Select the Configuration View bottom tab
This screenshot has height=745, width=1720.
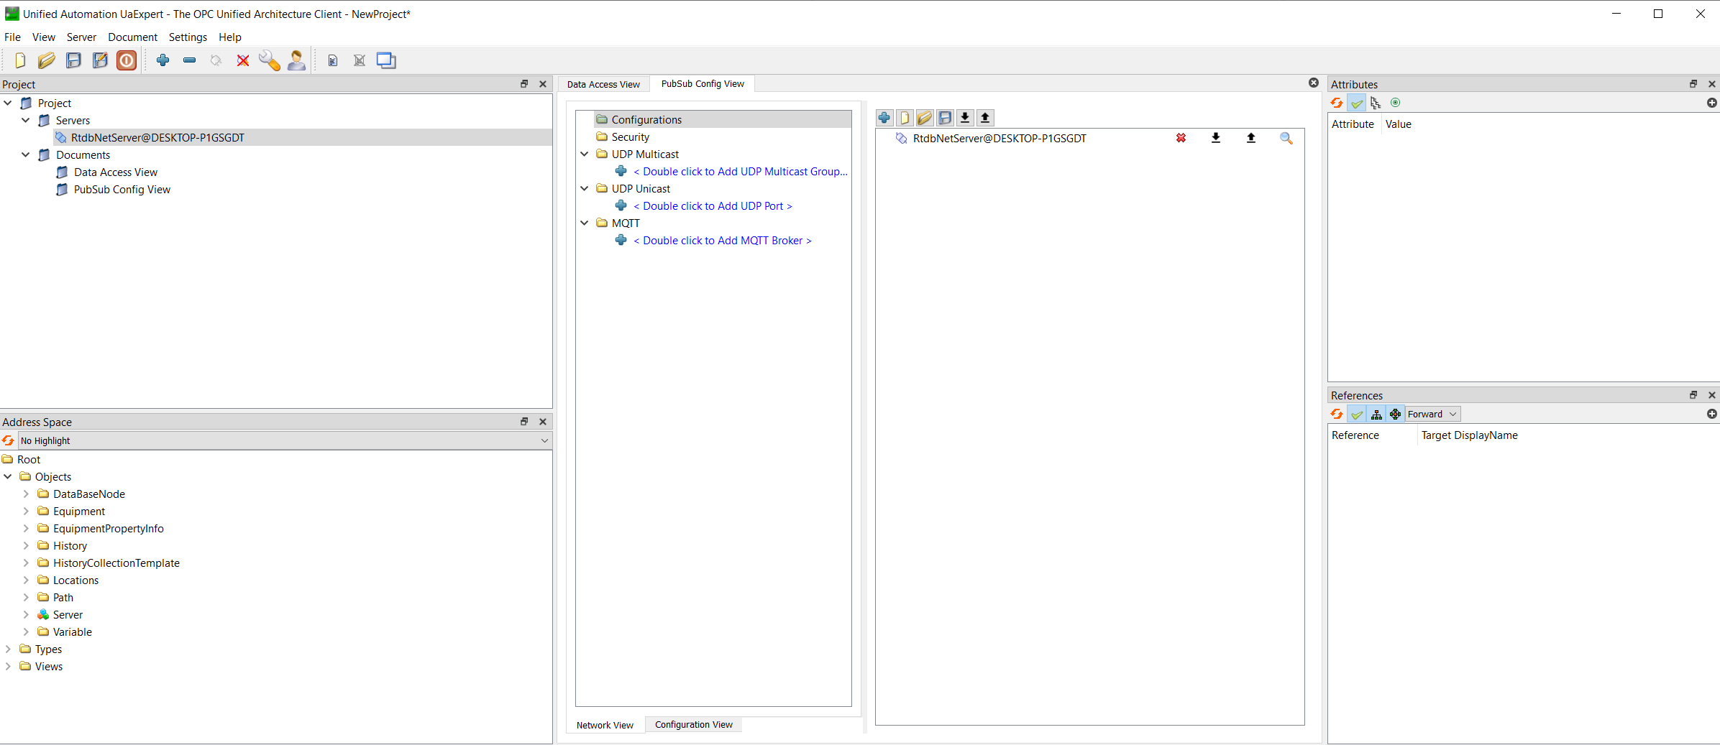694,724
